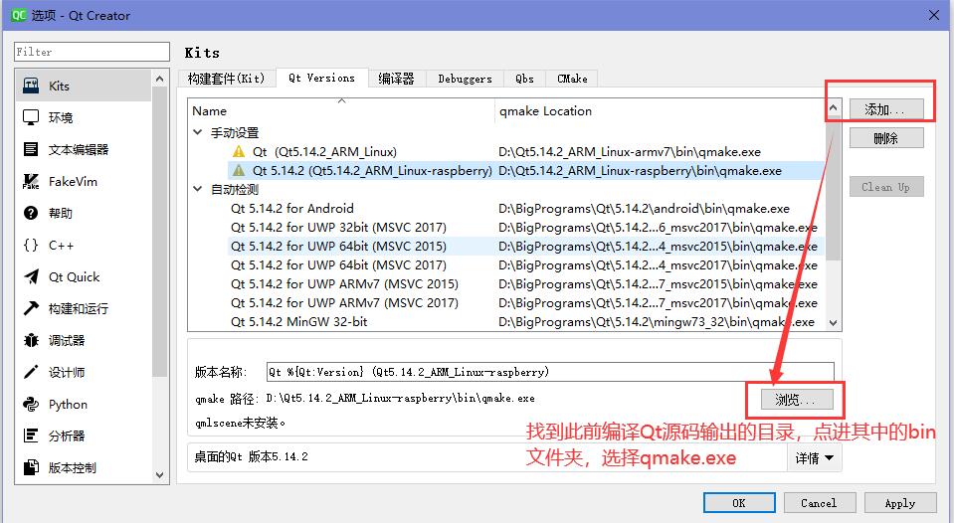The image size is (954, 523).
Task: Click the 添加 add button
Action: click(886, 109)
